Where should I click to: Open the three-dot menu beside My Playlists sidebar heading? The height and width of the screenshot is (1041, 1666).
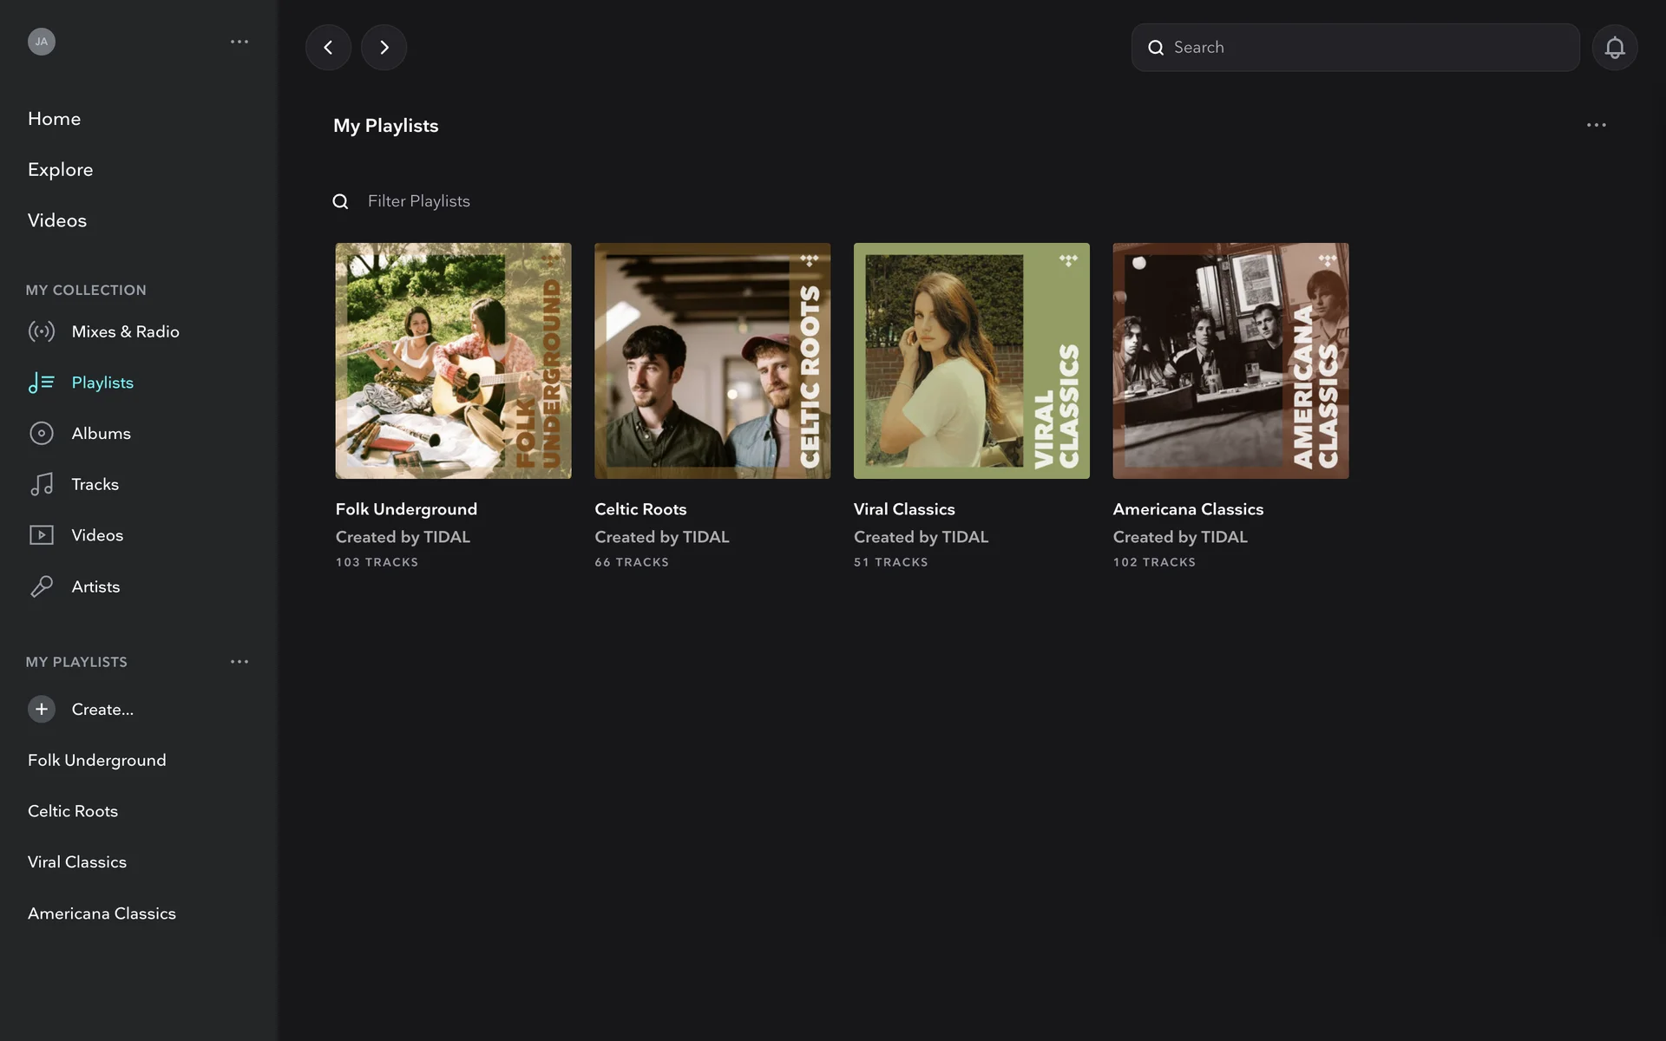239,662
